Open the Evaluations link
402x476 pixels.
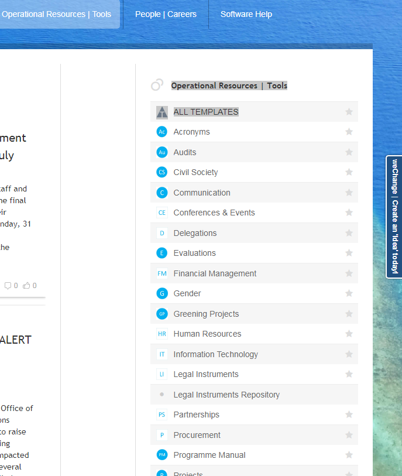[194, 253]
